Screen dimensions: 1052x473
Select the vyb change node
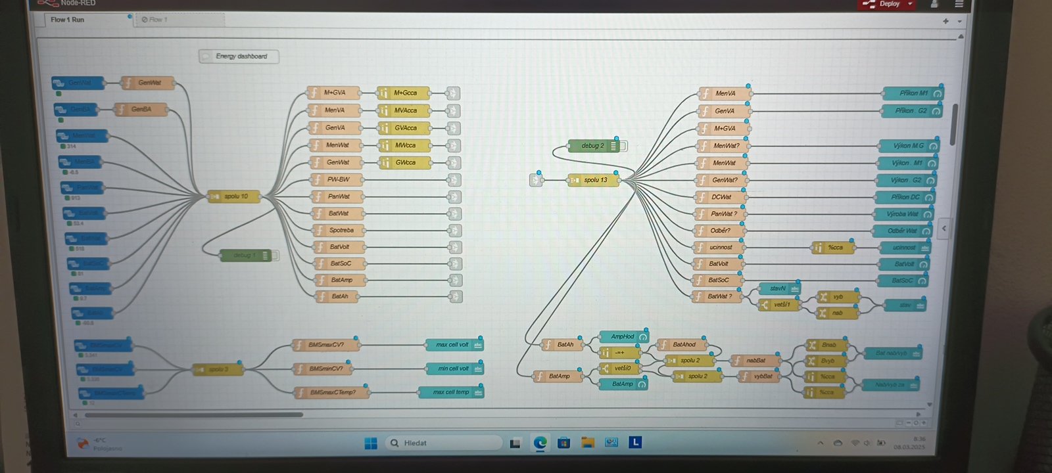click(837, 297)
